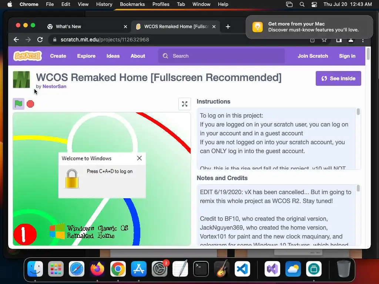Click the page vertical scrollbar
Image resolution: width=379 pixels, height=284 pixels.
[368, 54]
